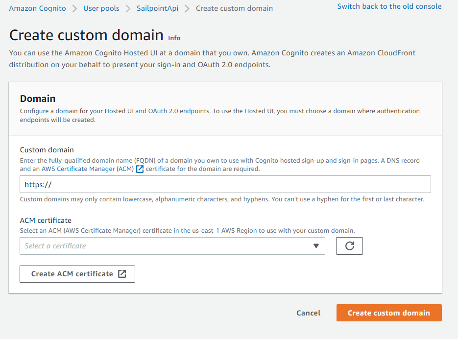The image size is (458, 339).
Task: Click the current Create custom domain breadcrumb
Action: click(x=234, y=8)
